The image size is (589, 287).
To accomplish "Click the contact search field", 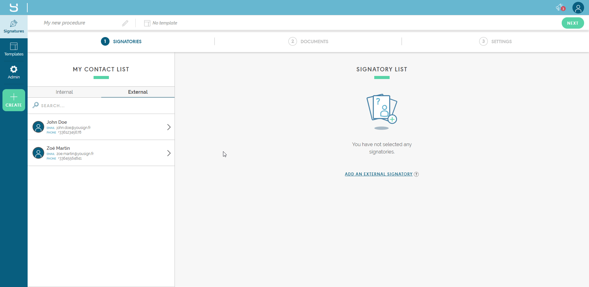I will pos(101,106).
